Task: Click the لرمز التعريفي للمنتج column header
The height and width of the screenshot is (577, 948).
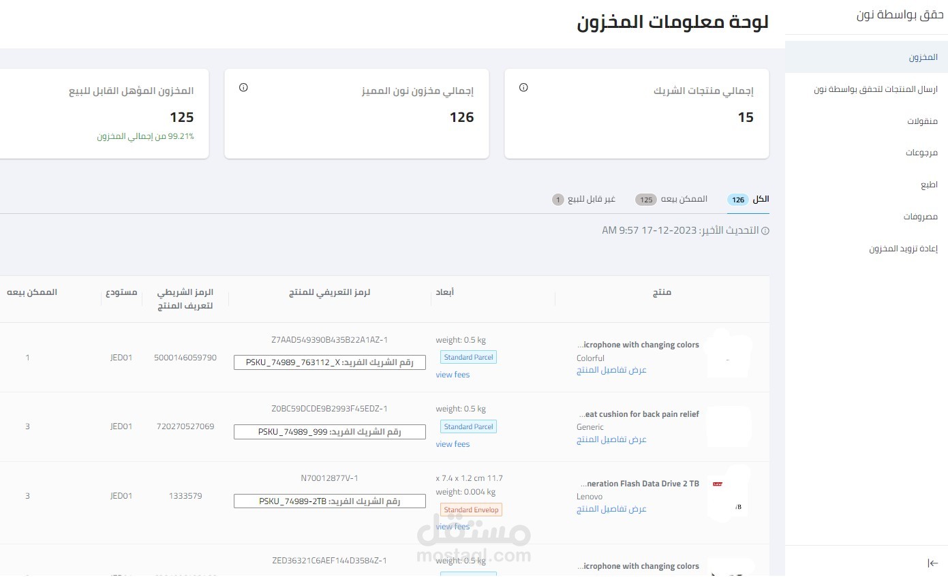Action: tap(329, 292)
